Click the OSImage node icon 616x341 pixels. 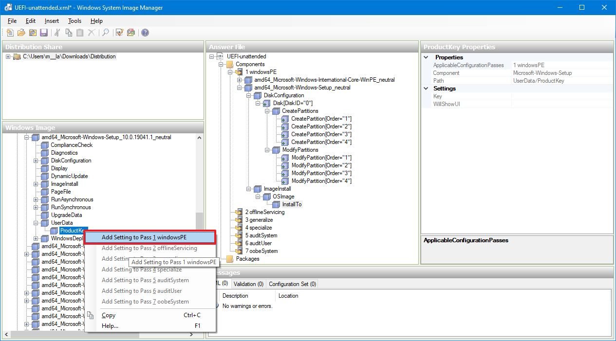pos(267,197)
